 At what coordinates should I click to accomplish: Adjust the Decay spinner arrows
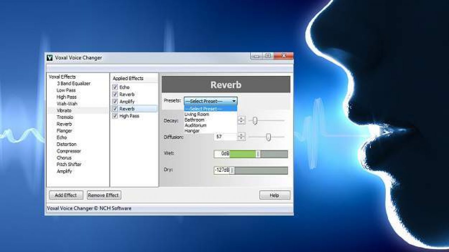pos(241,120)
